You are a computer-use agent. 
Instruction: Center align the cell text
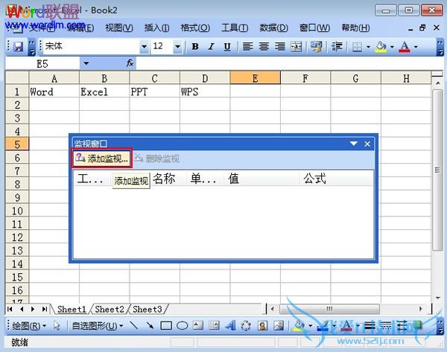(x=264, y=46)
